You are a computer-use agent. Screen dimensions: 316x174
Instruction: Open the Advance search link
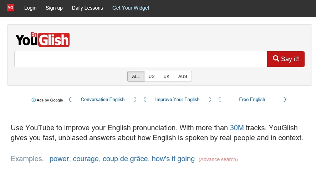click(x=218, y=159)
